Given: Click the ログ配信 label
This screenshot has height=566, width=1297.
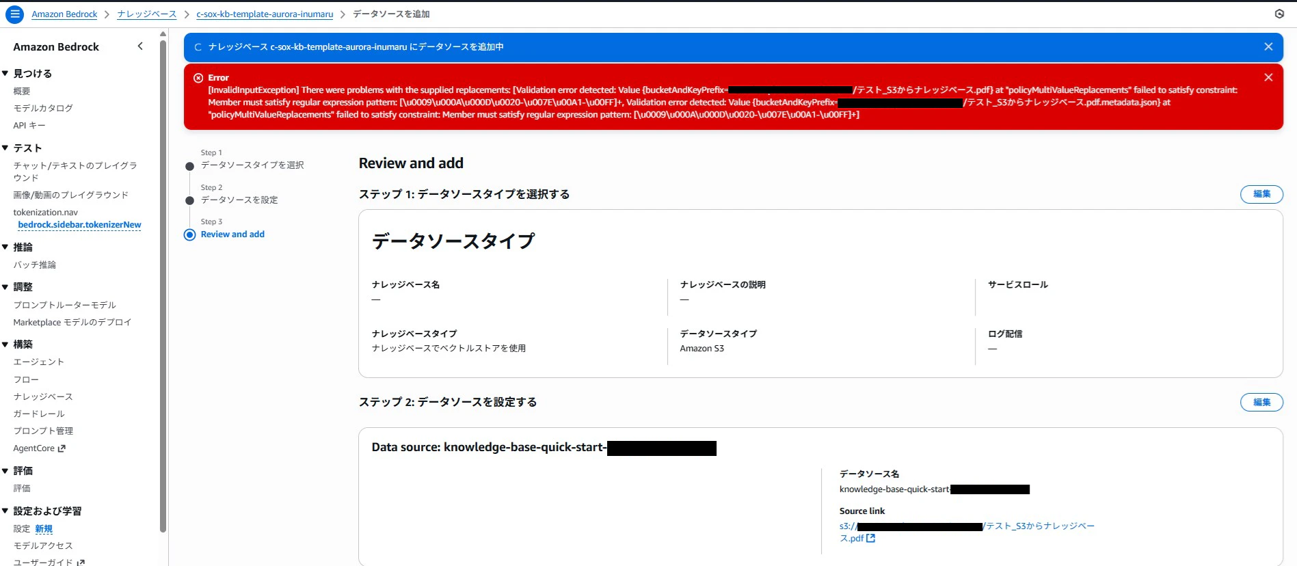Looking at the screenshot, I should [1005, 334].
